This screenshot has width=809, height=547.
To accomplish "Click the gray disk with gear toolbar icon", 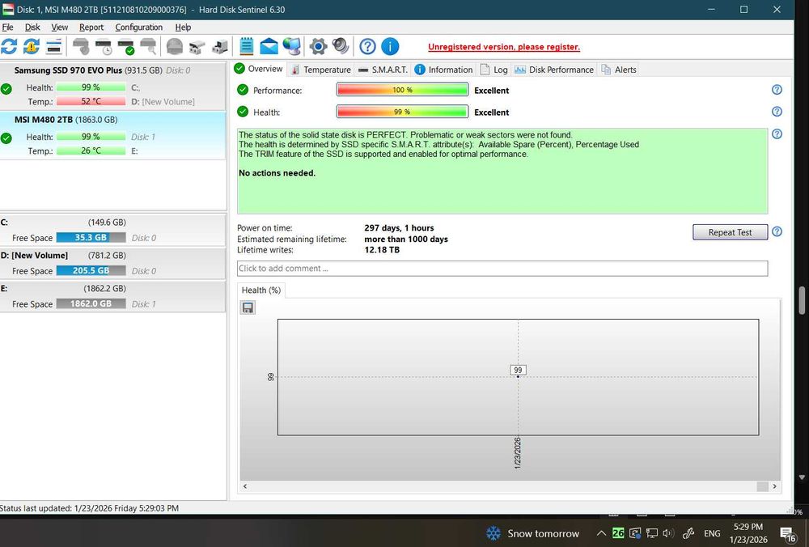I will (81, 46).
